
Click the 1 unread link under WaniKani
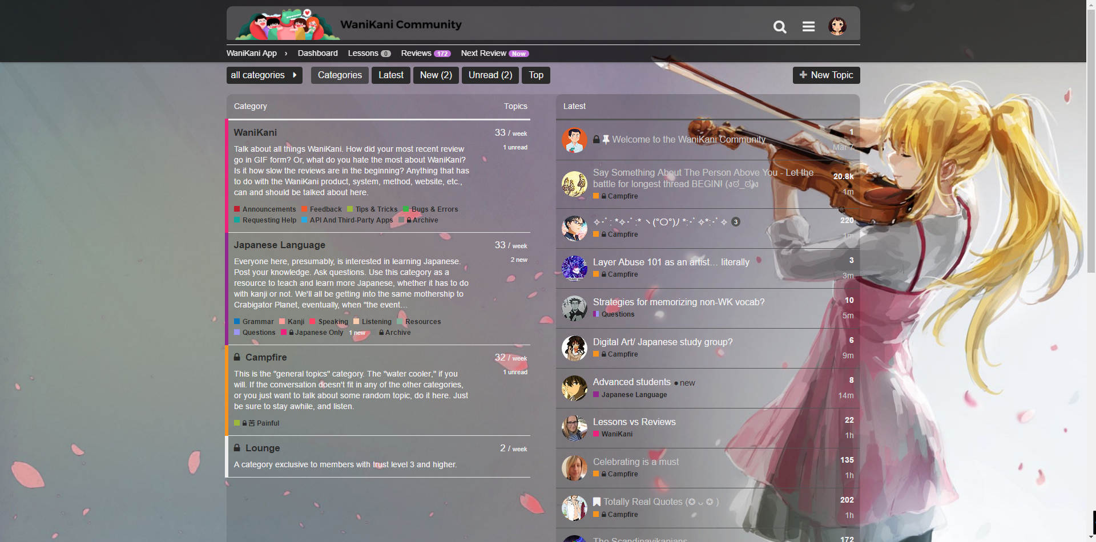coord(515,147)
